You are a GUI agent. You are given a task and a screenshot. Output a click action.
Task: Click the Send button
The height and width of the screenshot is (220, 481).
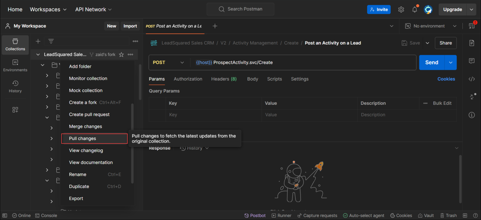tap(431, 62)
